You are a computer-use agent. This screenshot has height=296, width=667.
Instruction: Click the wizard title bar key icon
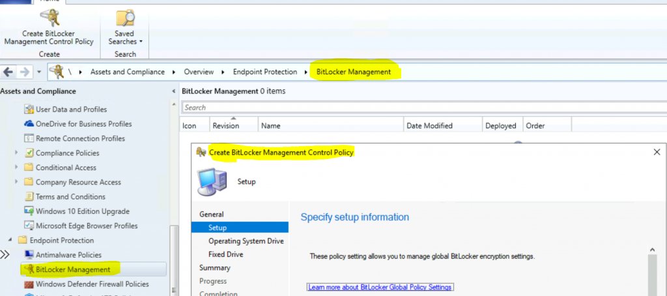click(201, 152)
